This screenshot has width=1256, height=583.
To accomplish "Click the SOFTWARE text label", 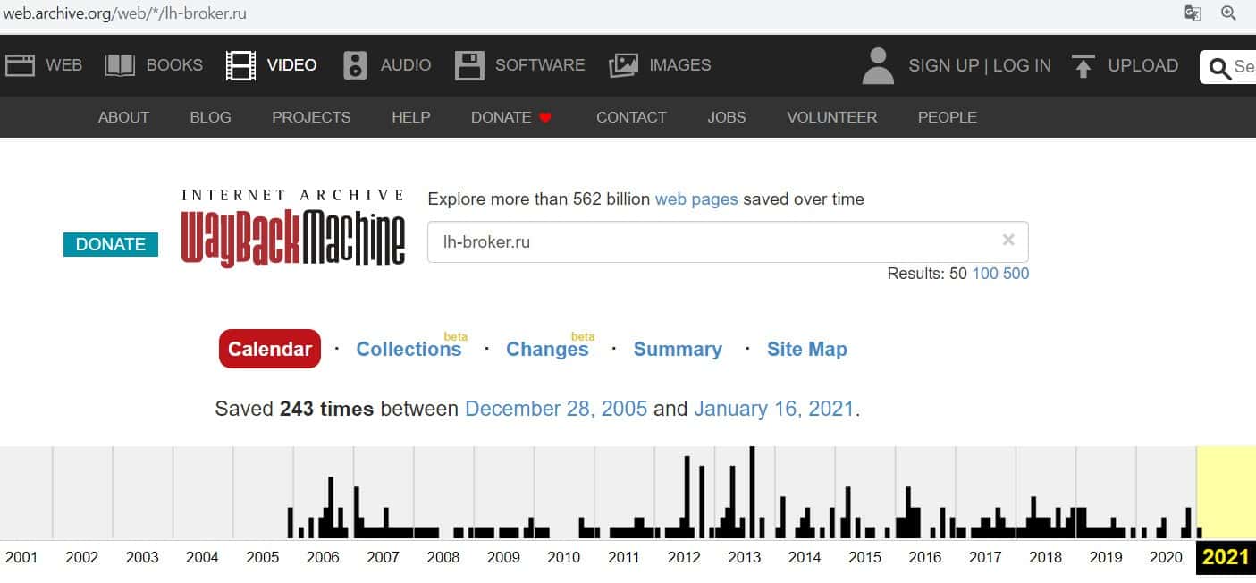I will click(x=540, y=65).
